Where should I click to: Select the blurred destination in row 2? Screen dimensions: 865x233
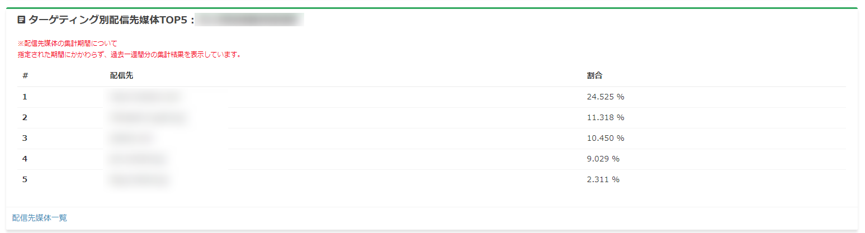point(148,118)
